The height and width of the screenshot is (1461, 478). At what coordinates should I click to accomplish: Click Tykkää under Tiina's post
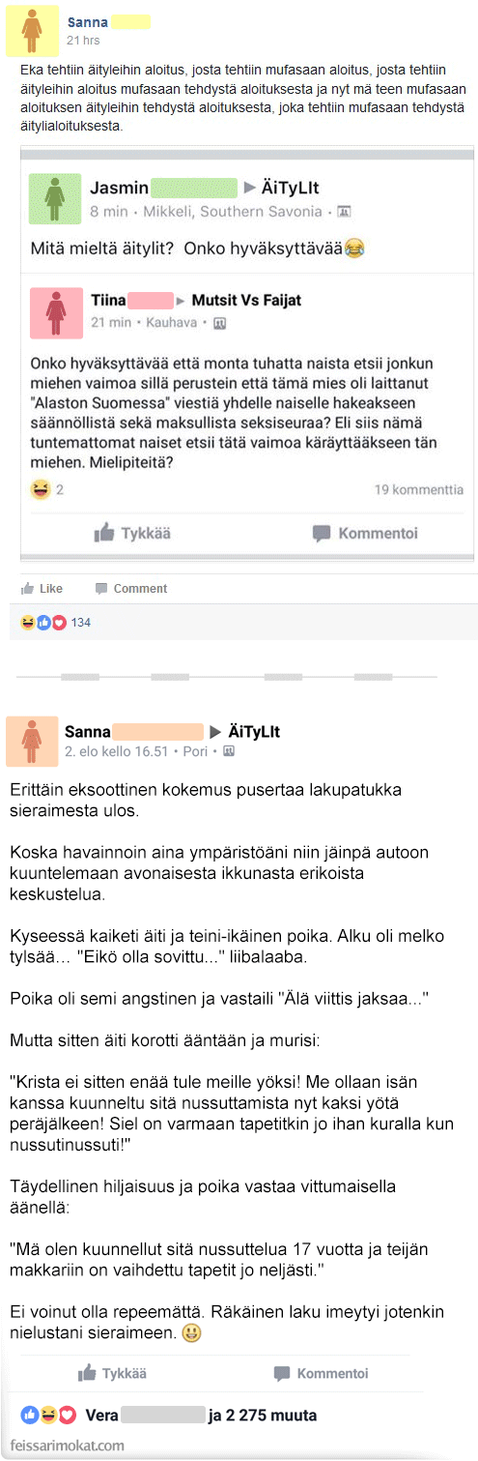point(132,533)
